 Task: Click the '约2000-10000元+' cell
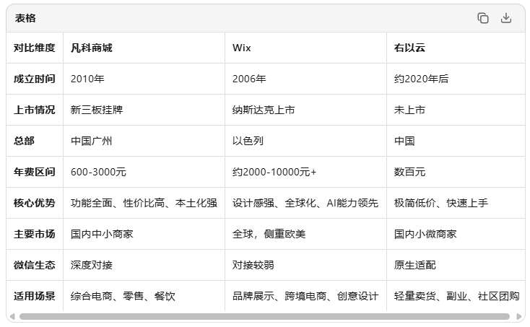click(x=305, y=172)
